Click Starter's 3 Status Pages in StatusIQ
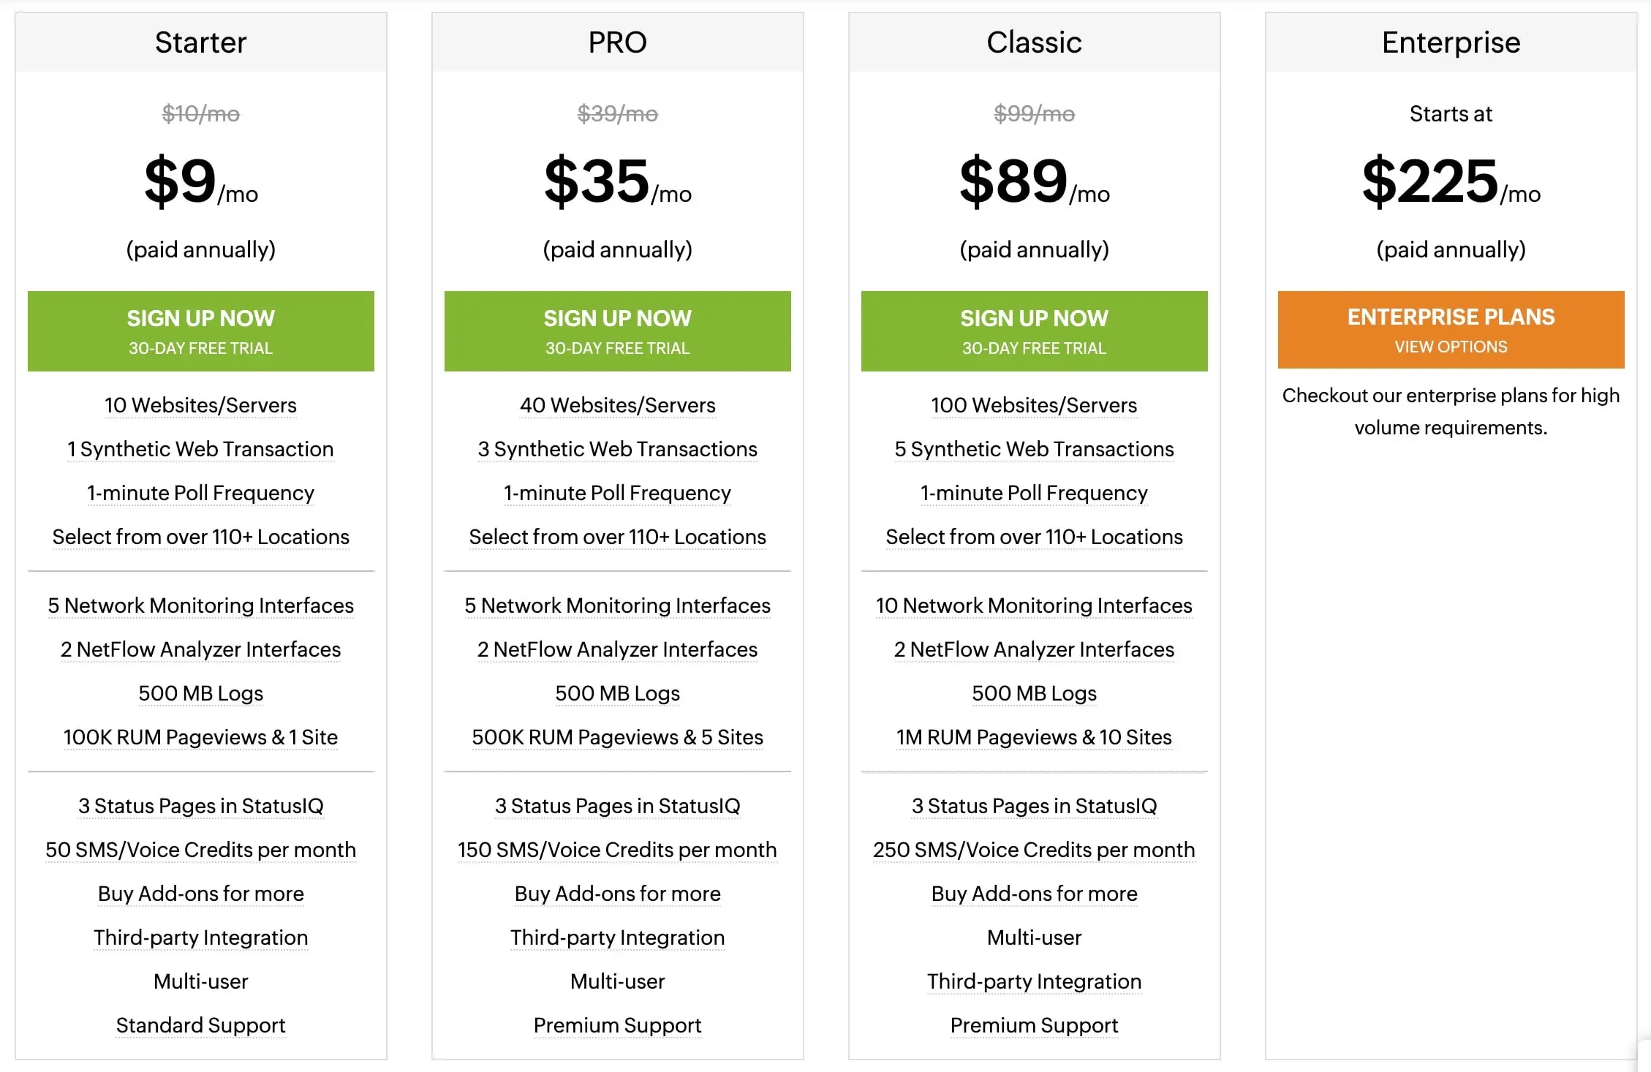Screen dimensions: 1651x1072 tap(200, 806)
